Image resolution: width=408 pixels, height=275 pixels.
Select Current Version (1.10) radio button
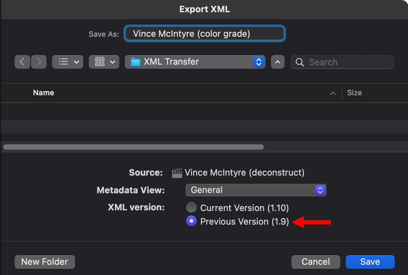click(191, 208)
